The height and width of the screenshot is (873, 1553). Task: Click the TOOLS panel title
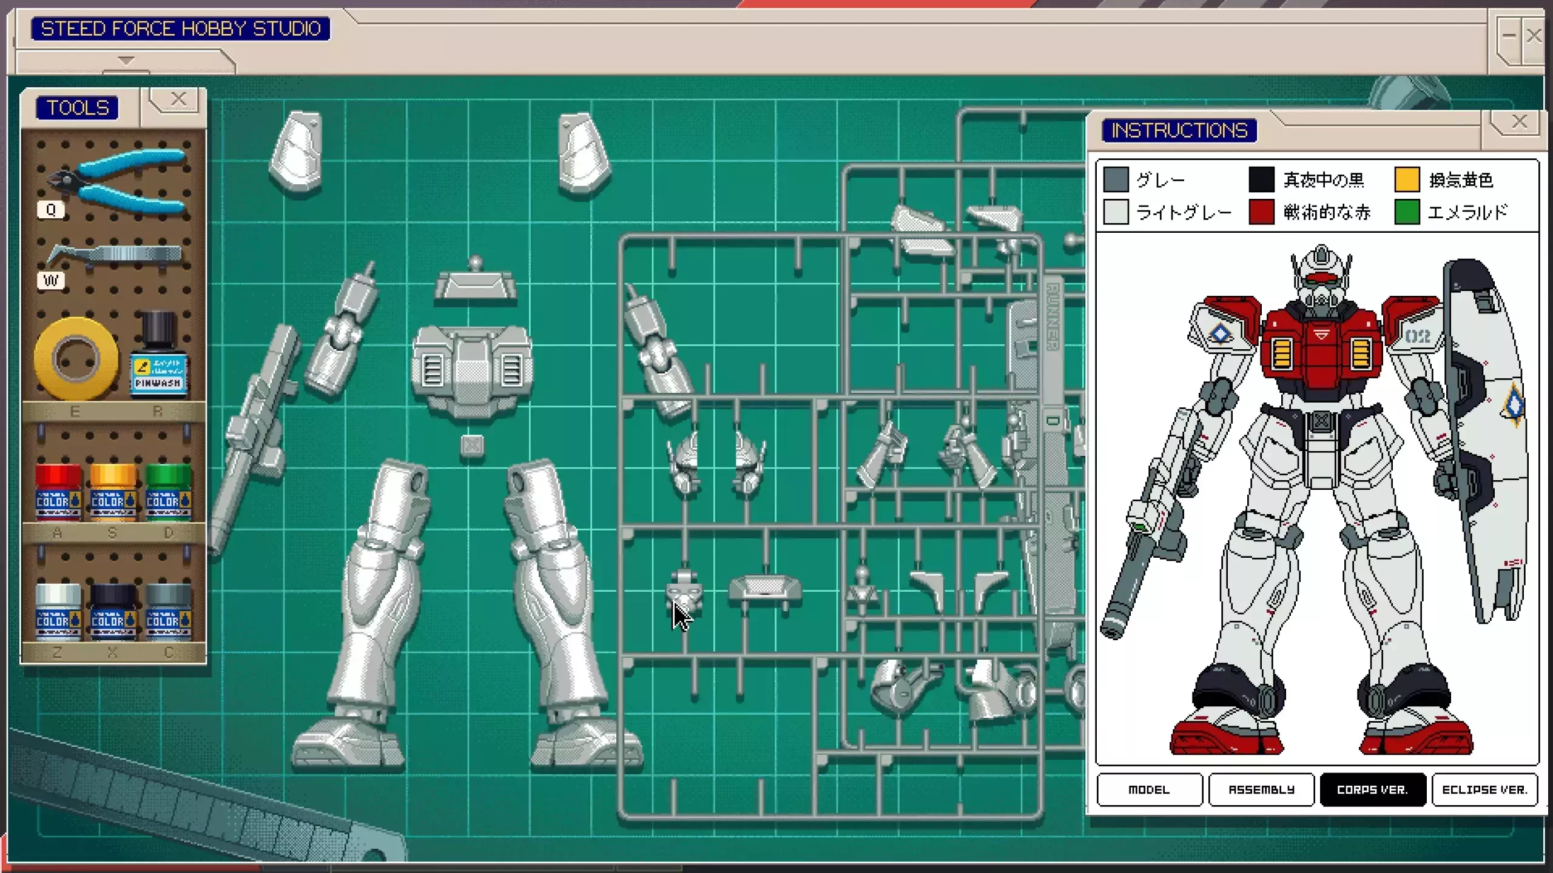78,108
